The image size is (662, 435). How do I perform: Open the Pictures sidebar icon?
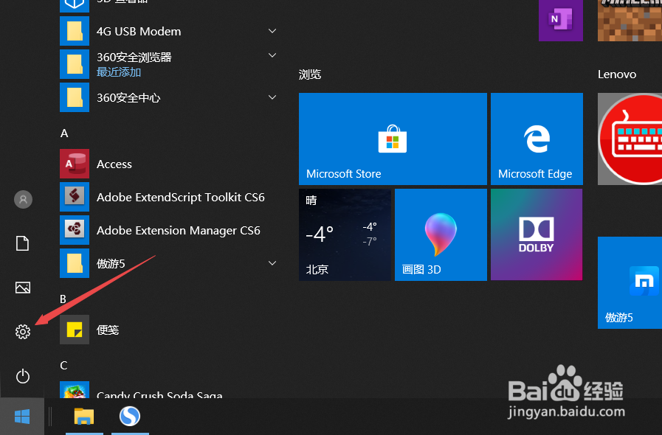[x=23, y=288]
